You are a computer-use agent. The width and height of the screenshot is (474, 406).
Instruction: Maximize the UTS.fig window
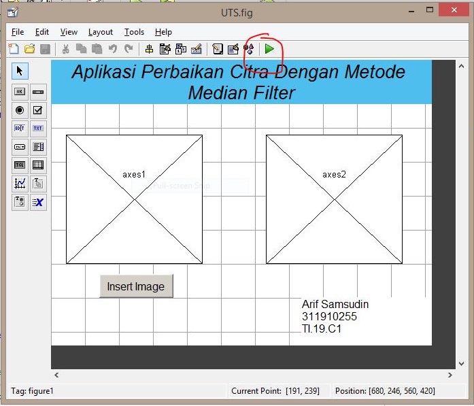(430, 10)
